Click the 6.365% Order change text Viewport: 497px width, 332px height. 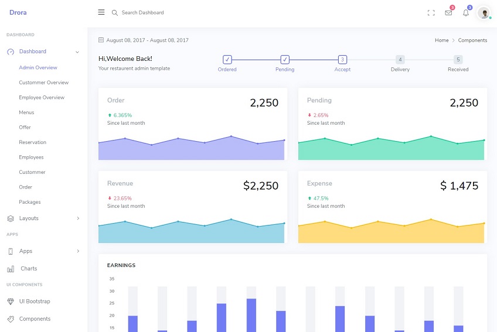122,115
